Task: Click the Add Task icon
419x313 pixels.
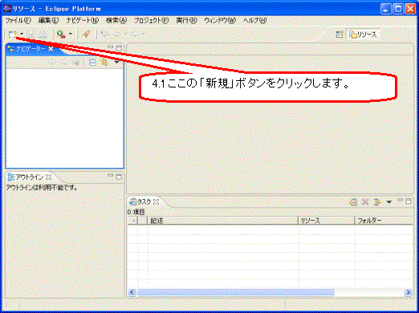Action: pos(353,202)
